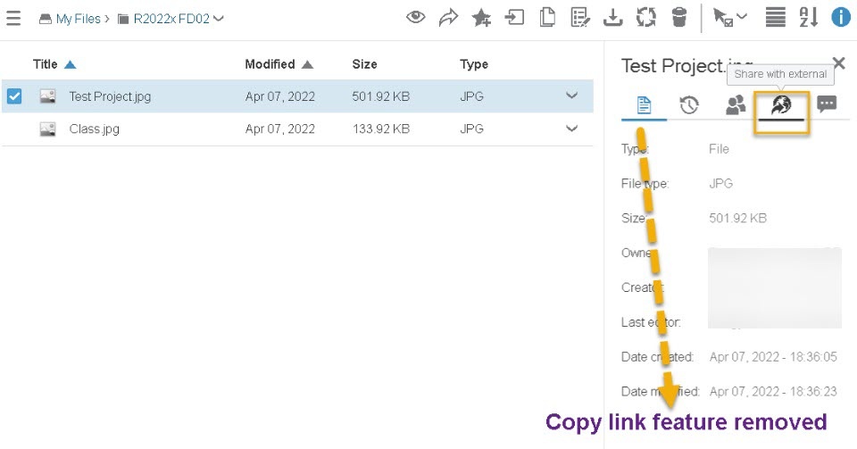Open the Share with external tab
The image size is (857, 449).
coord(781,105)
